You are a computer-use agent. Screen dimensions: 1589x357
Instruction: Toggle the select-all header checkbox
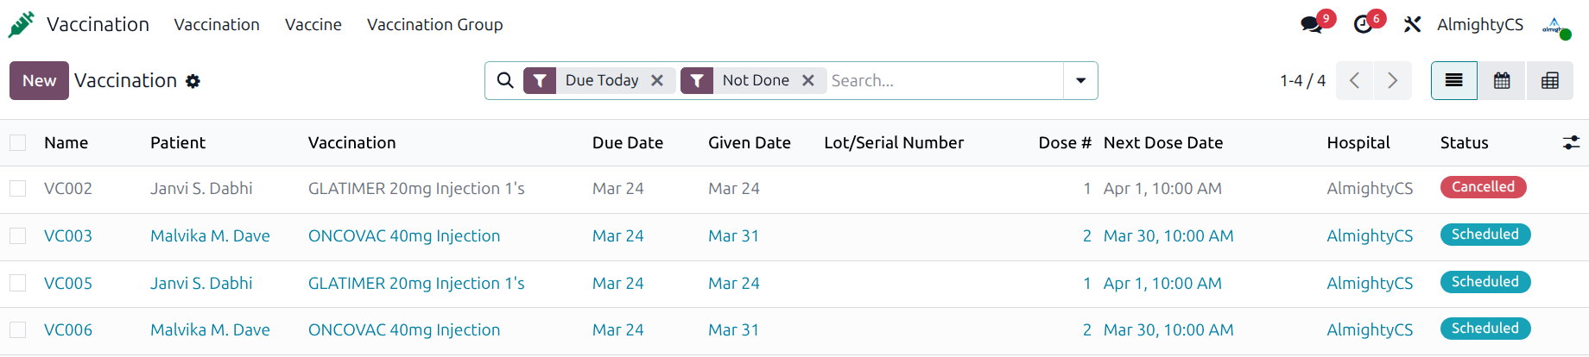(x=18, y=142)
